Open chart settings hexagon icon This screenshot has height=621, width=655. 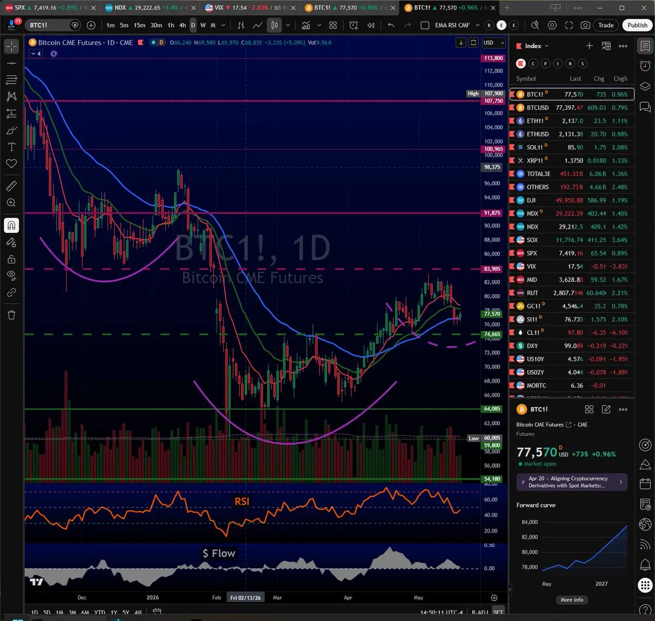552,25
